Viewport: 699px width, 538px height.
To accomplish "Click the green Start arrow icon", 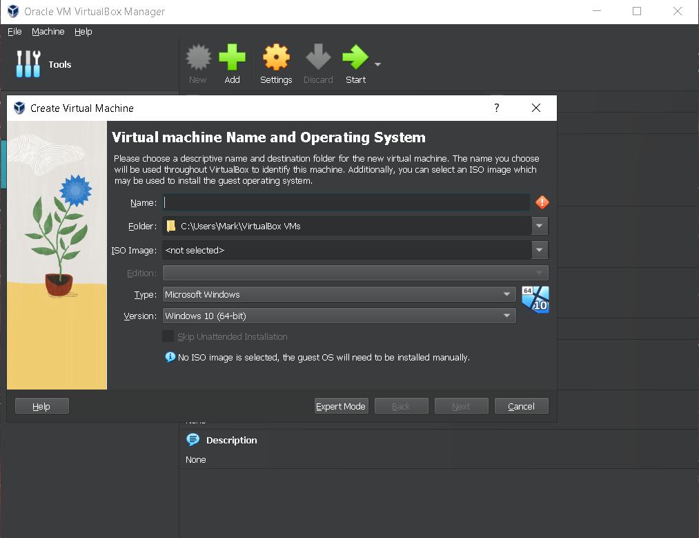I will pos(355,58).
